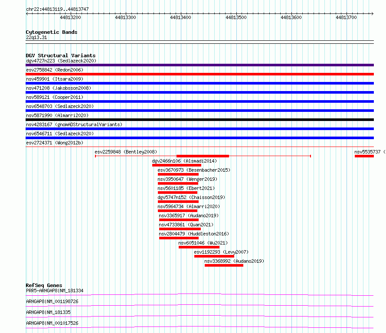Click ruler position 44813300
The image size is (386, 333).
click(125, 17)
